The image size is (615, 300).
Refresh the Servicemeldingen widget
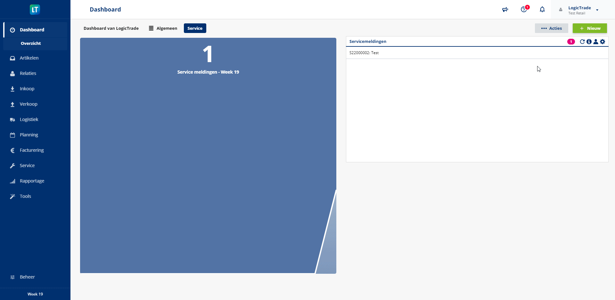click(582, 42)
